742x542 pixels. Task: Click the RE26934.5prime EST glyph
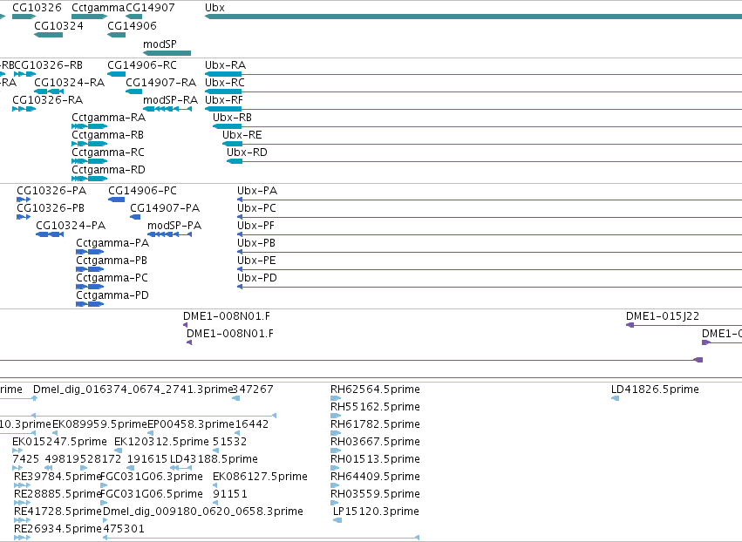(x=22, y=539)
